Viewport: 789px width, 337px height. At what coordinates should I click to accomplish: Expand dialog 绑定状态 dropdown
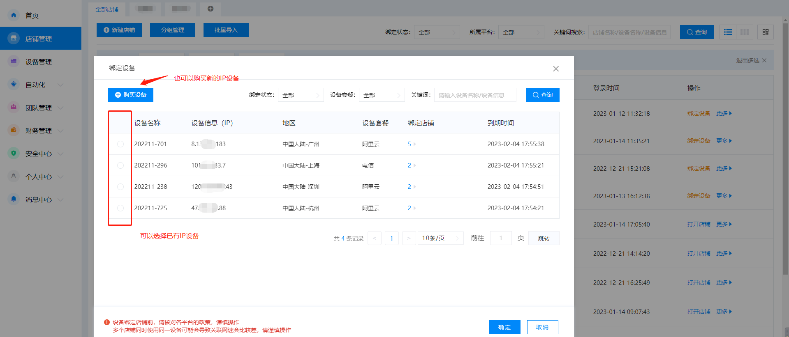(x=301, y=95)
